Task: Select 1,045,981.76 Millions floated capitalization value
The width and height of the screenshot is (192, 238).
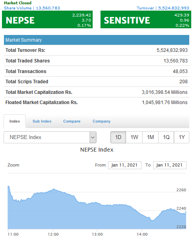Action: (165, 103)
